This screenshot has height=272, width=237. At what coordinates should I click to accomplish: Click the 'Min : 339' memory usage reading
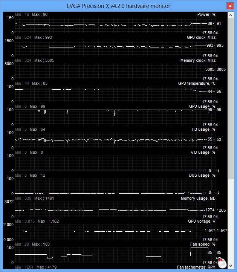click(x=23, y=198)
